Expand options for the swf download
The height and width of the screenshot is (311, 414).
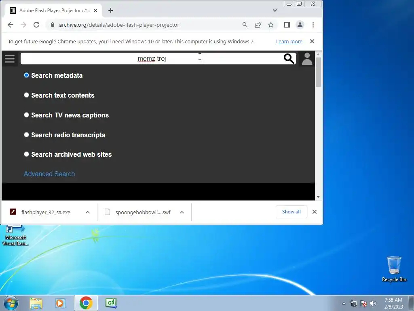coord(182,212)
